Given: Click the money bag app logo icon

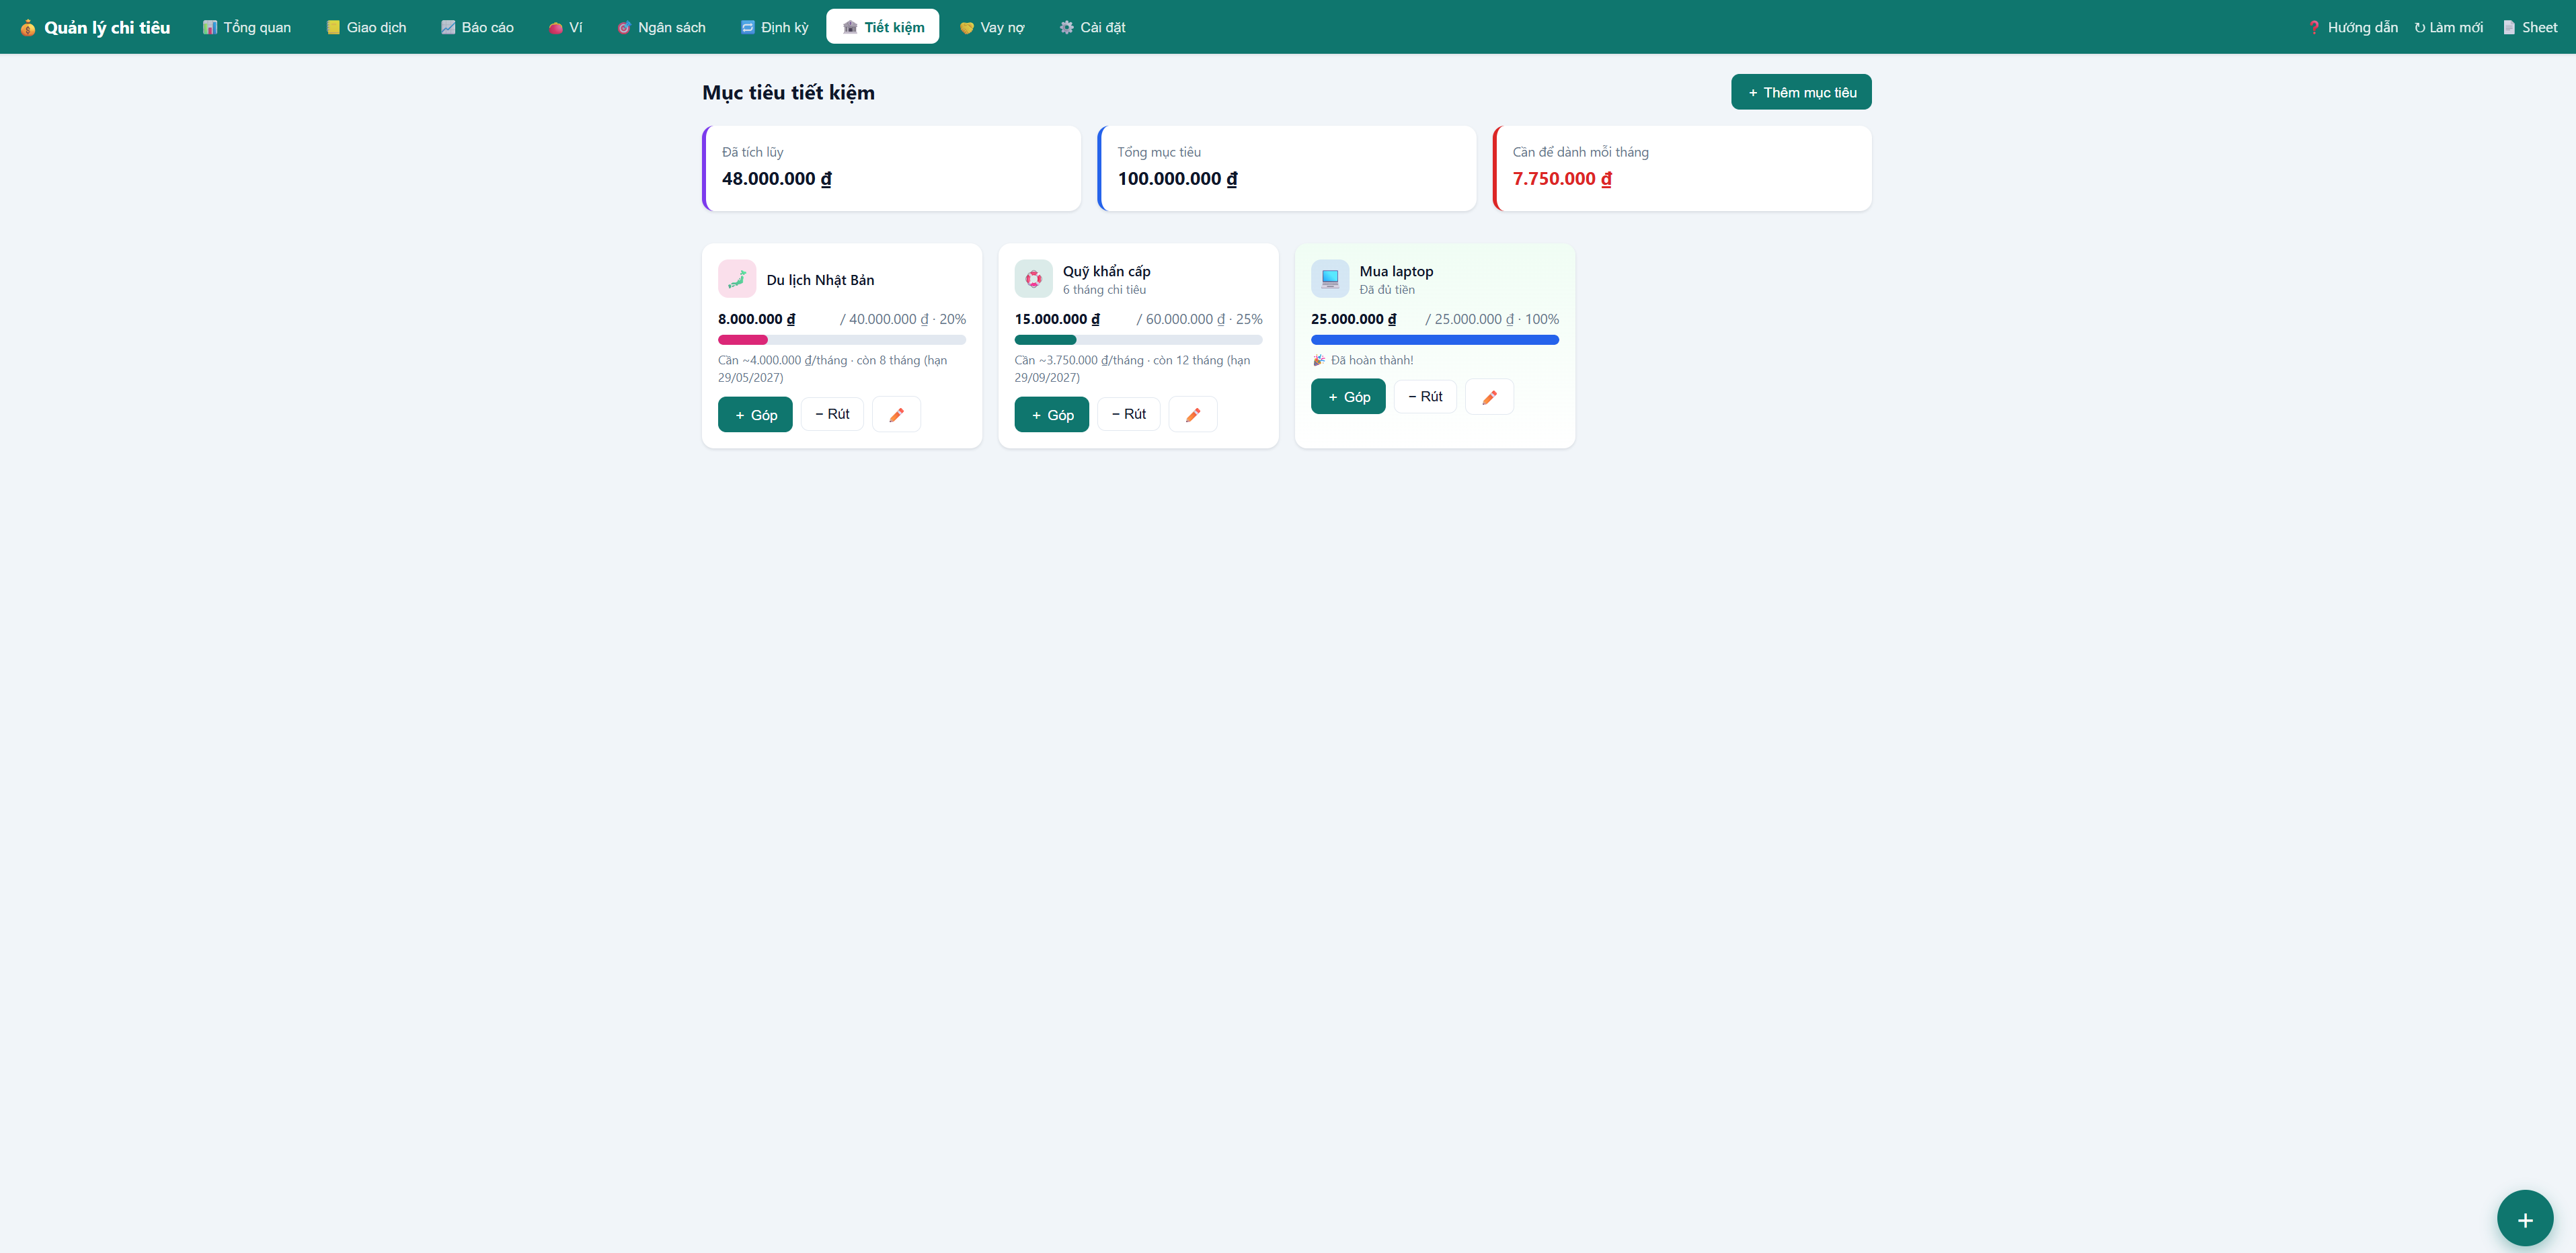Looking at the screenshot, I should 28,27.
